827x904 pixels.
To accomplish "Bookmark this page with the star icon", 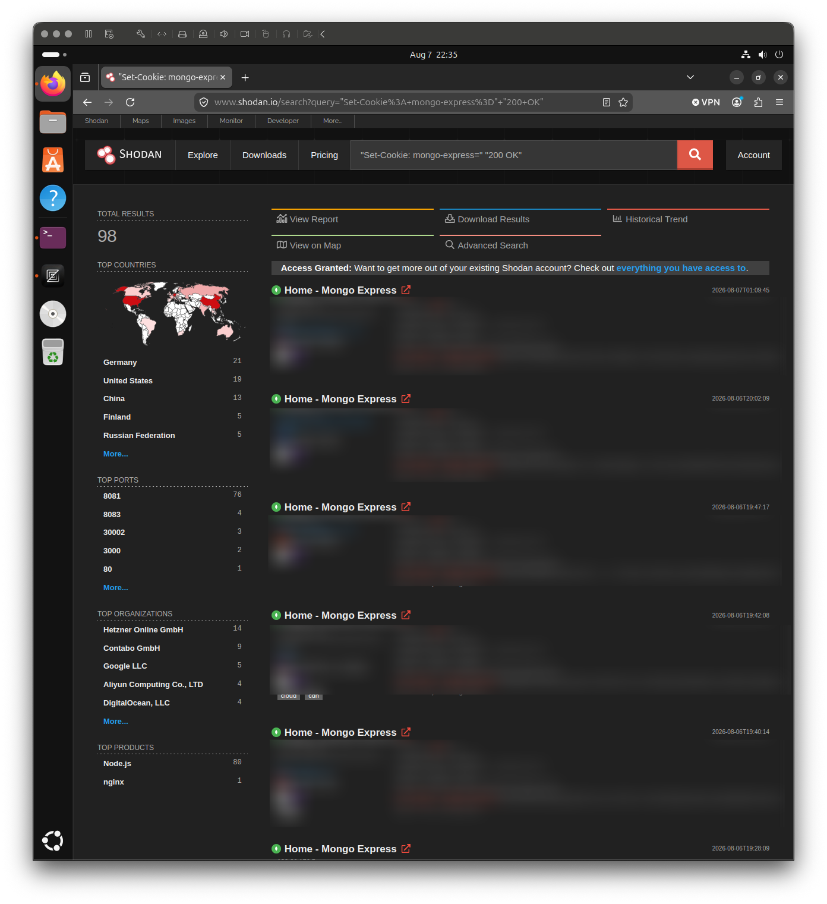I will 623,102.
